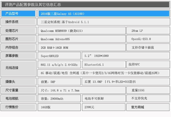The height and width of the screenshot is (117, 171).
Task: Click the 图形芯片 row label
Action: (18, 39)
